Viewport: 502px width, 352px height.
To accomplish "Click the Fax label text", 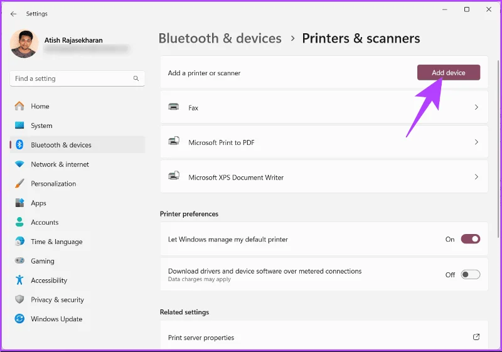I will click(x=193, y=108).
